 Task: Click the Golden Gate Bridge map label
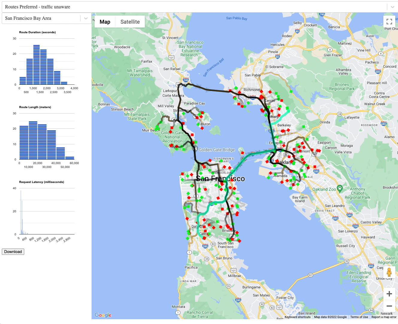point(217,150)
